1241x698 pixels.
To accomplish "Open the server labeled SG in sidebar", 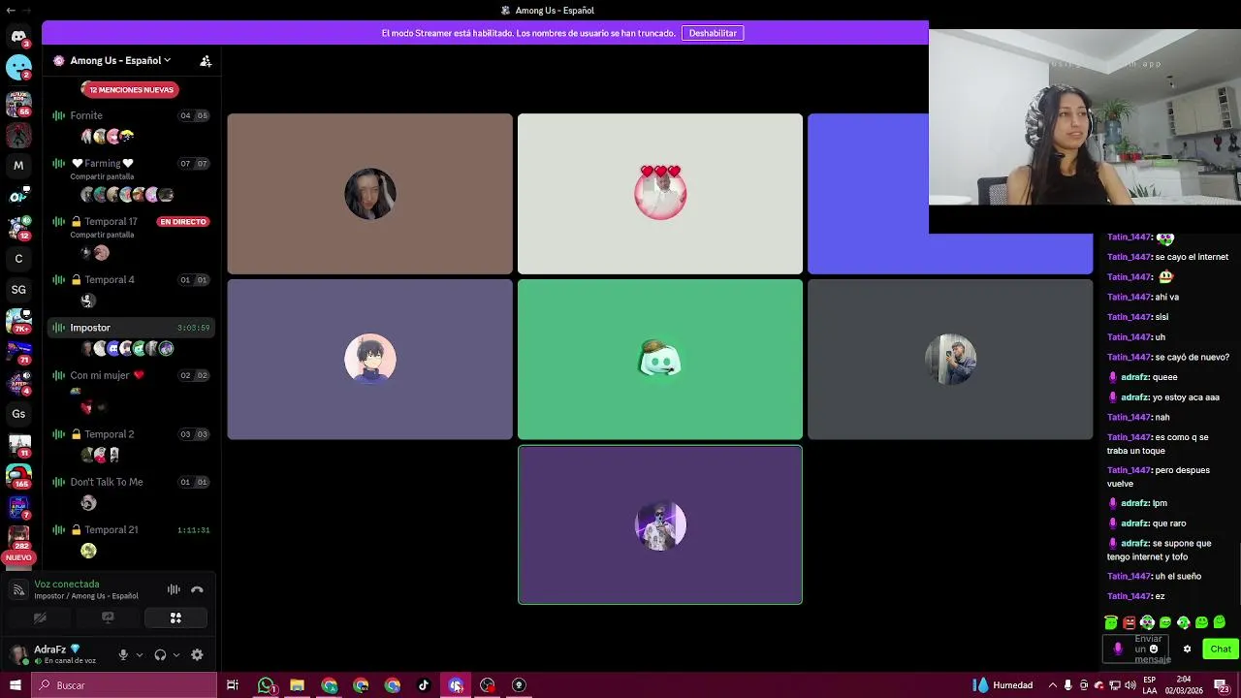I will click(x=18, y=290).
